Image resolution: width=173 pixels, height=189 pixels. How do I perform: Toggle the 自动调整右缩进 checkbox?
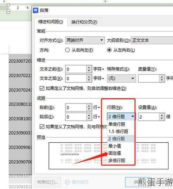tap(42, 88)
